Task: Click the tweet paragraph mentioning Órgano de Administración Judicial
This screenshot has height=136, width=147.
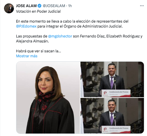Action: pos(72,24)
